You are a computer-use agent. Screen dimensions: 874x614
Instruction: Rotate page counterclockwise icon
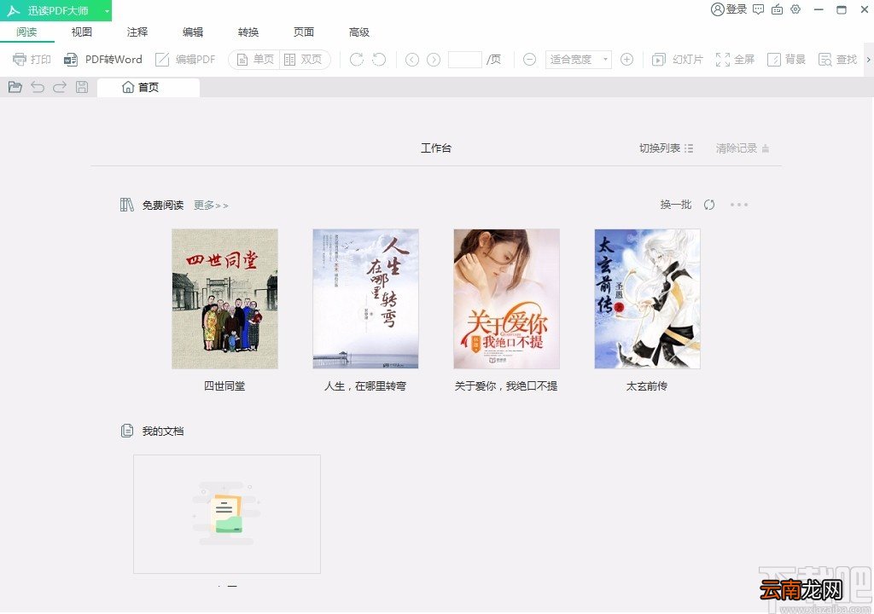pos(379,59)
